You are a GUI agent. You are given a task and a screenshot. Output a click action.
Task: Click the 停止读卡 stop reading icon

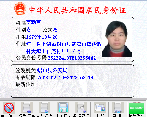[9, 107]
